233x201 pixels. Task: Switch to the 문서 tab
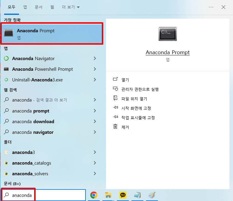[x=39, y=7]
